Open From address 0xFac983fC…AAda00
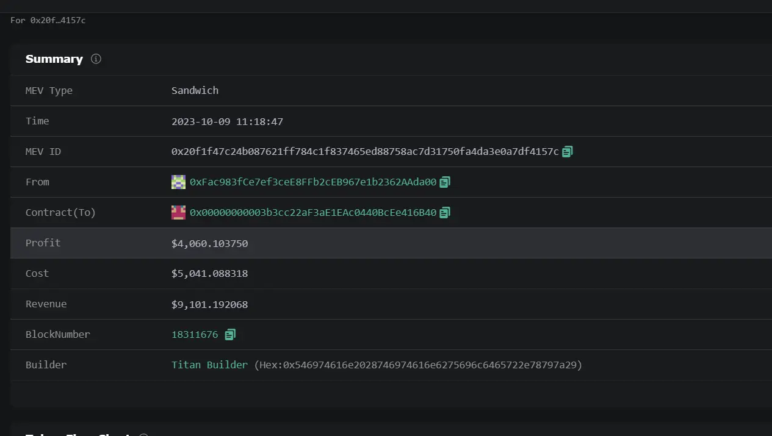772x436 pixels. (313, 182)
